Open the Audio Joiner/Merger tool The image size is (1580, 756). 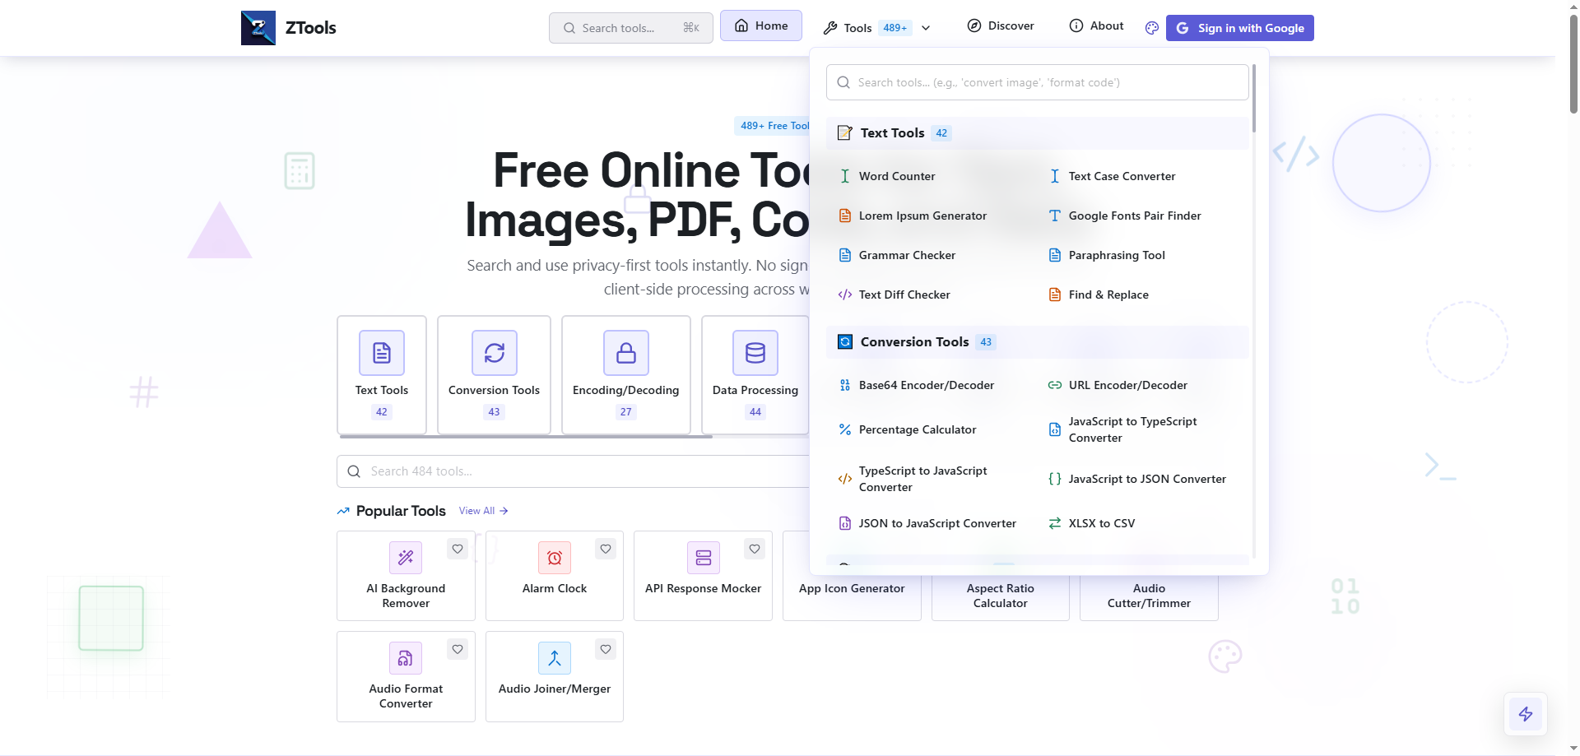point(554,689)
